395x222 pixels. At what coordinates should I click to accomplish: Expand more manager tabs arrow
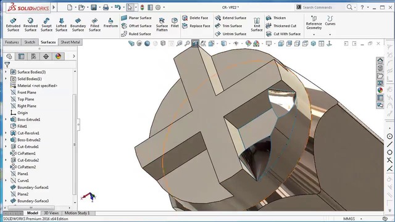click(x=74, y=56)
